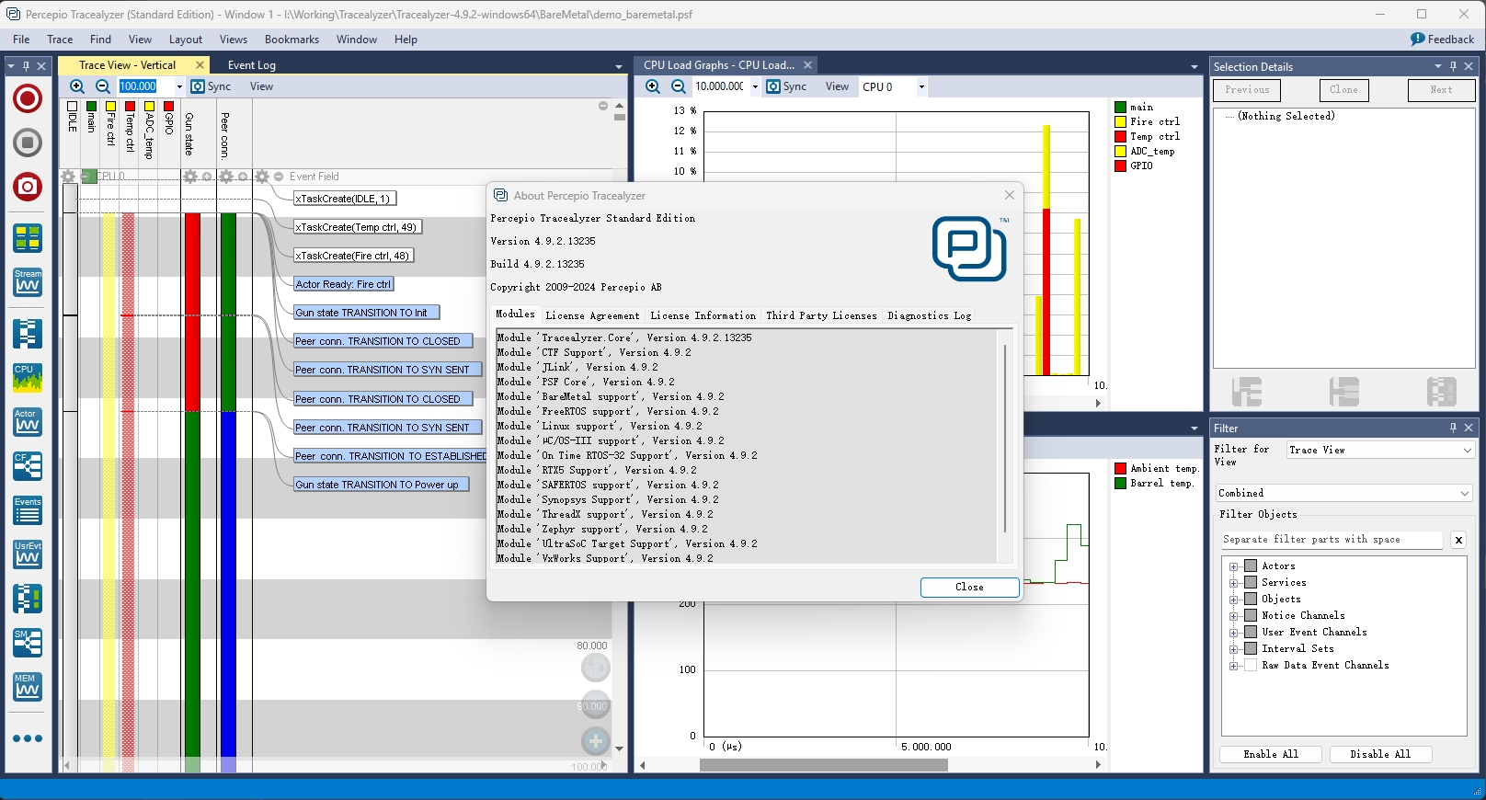The height and width of the screenshot is (800, 1486).
Task: Expand the Interval Sets node
Action: [x=1234, y=649]
